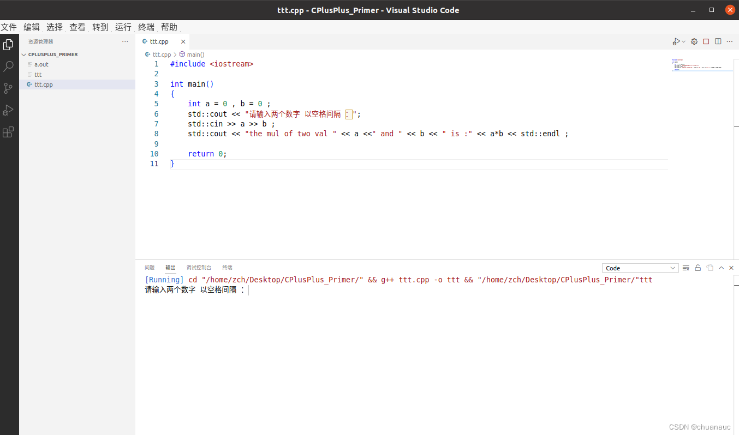Split the editor to the right
Screen dimensions: 739x435
pos(718,41)
